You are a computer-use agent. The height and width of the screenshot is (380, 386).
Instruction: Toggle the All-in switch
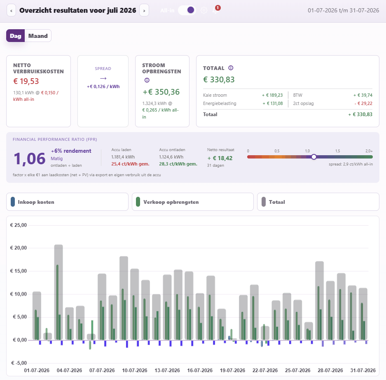coord(187,10)
